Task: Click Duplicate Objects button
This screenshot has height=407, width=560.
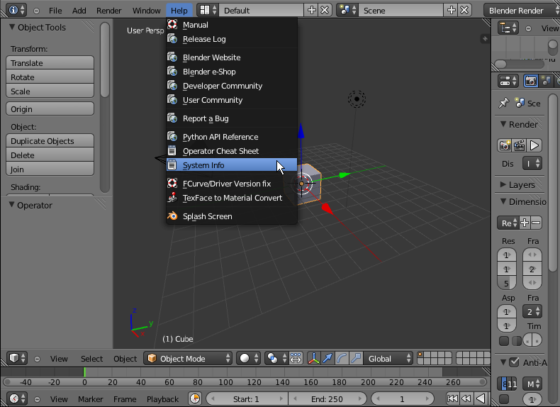Action: [50, 141]
